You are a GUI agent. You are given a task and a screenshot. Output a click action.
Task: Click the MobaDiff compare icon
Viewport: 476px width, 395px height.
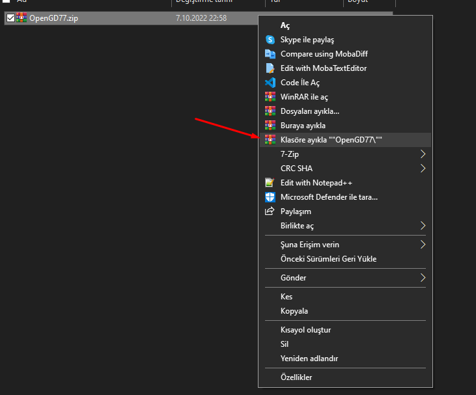click(x=270, y=54)
